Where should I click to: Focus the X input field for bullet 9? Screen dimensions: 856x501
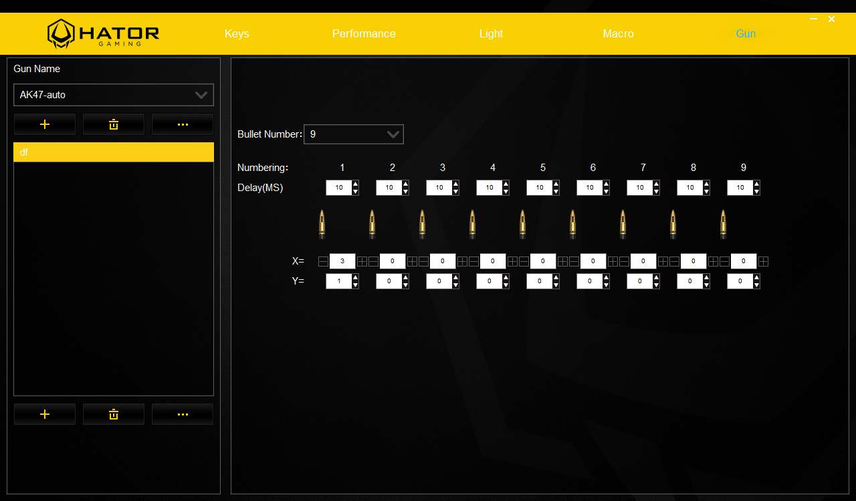coord(744,261)
